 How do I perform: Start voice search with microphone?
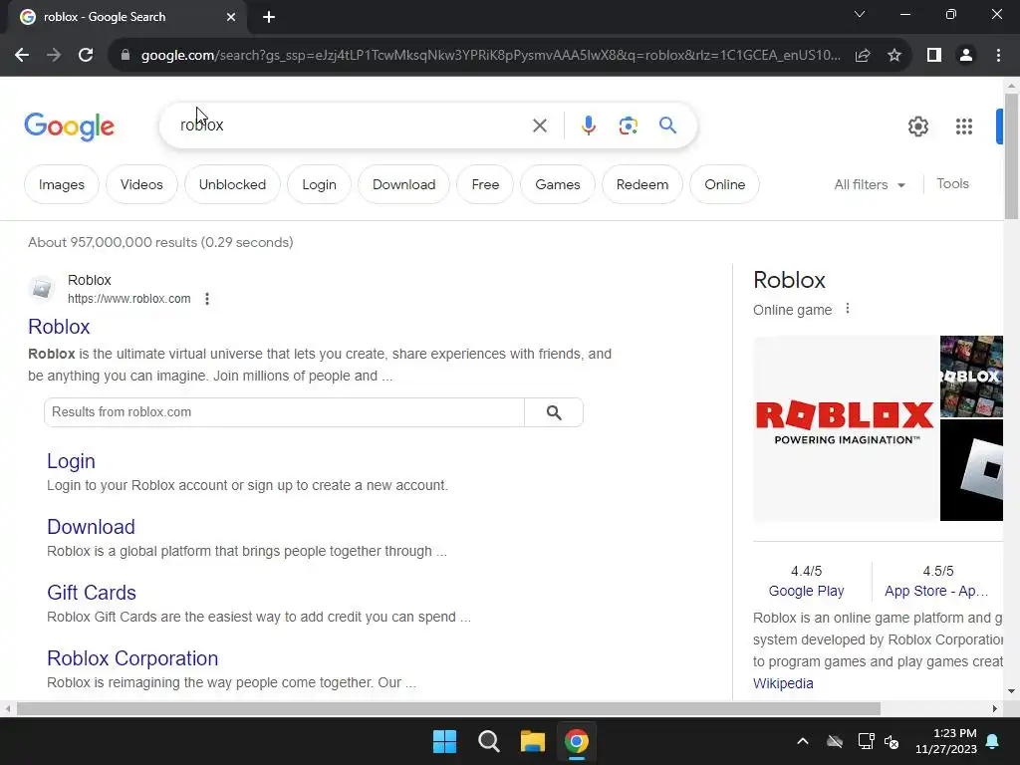tap(588, 126)
